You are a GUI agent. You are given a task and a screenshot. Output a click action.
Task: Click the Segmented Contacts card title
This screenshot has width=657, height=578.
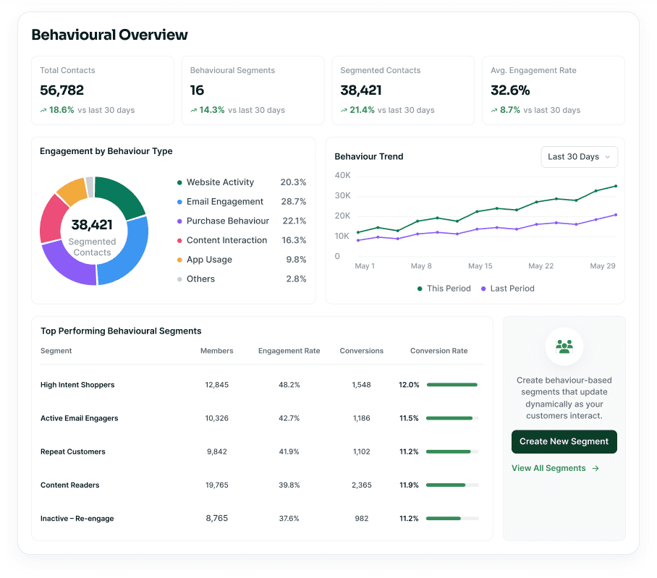point(381,70)
